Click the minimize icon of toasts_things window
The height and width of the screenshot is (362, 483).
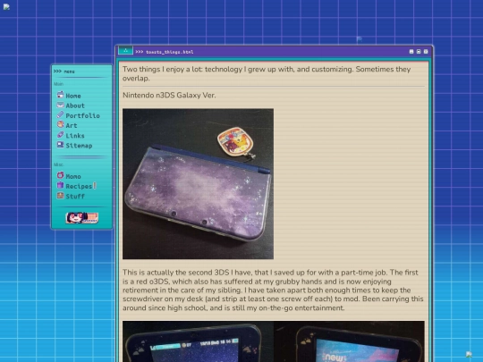point(411,52)
